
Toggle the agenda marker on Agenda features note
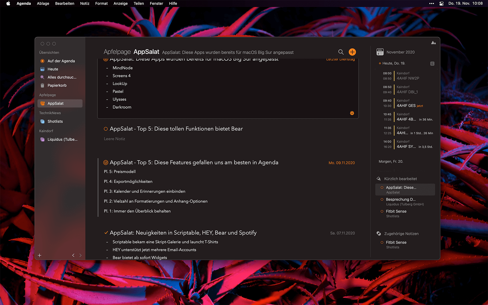(x=106, y=163)
